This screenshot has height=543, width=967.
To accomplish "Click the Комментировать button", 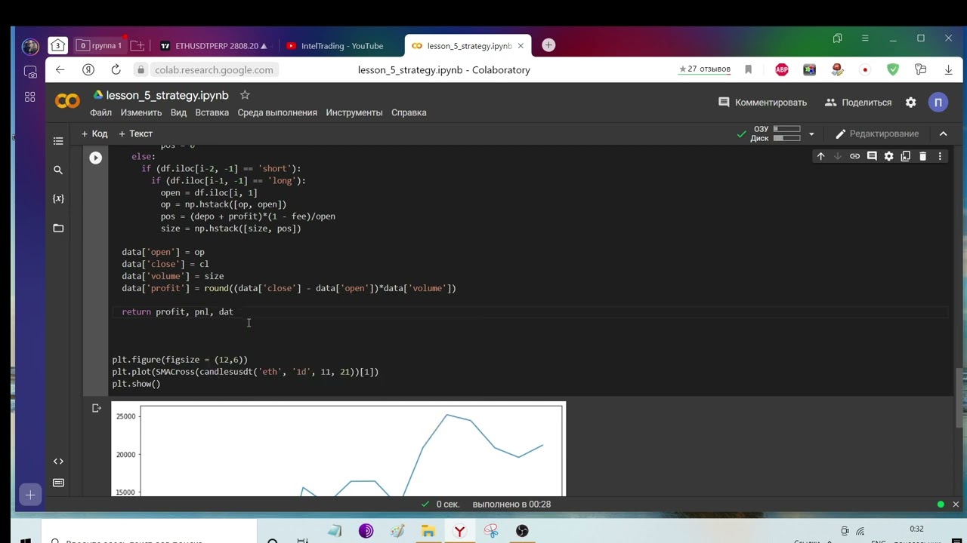I will (762, 103).
